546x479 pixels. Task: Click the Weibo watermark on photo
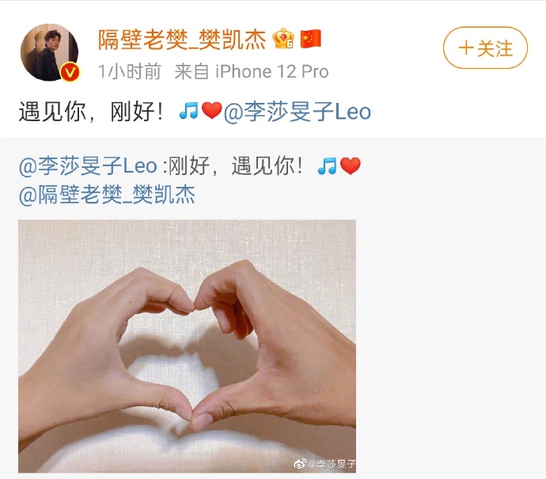[325, 464]
